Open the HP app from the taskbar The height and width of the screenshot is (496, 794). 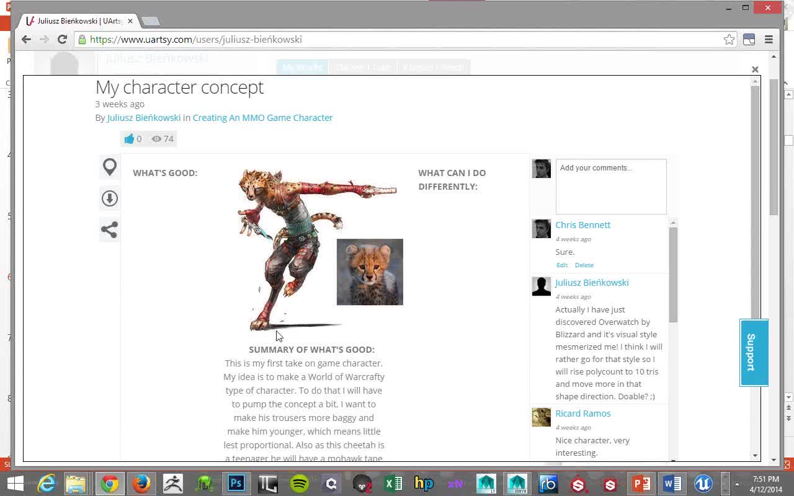[424, 484]
